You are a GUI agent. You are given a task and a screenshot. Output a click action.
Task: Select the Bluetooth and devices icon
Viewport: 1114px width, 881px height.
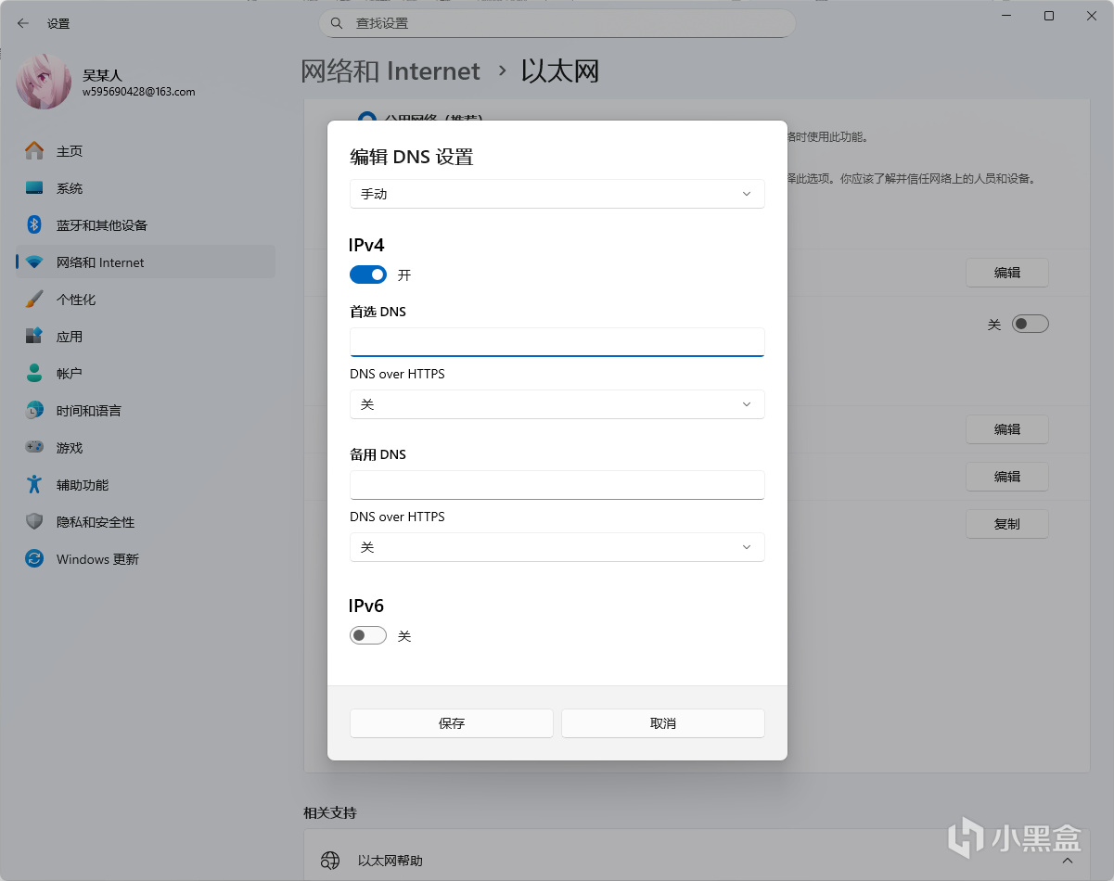pyautogui.click(x=34, y=225)
